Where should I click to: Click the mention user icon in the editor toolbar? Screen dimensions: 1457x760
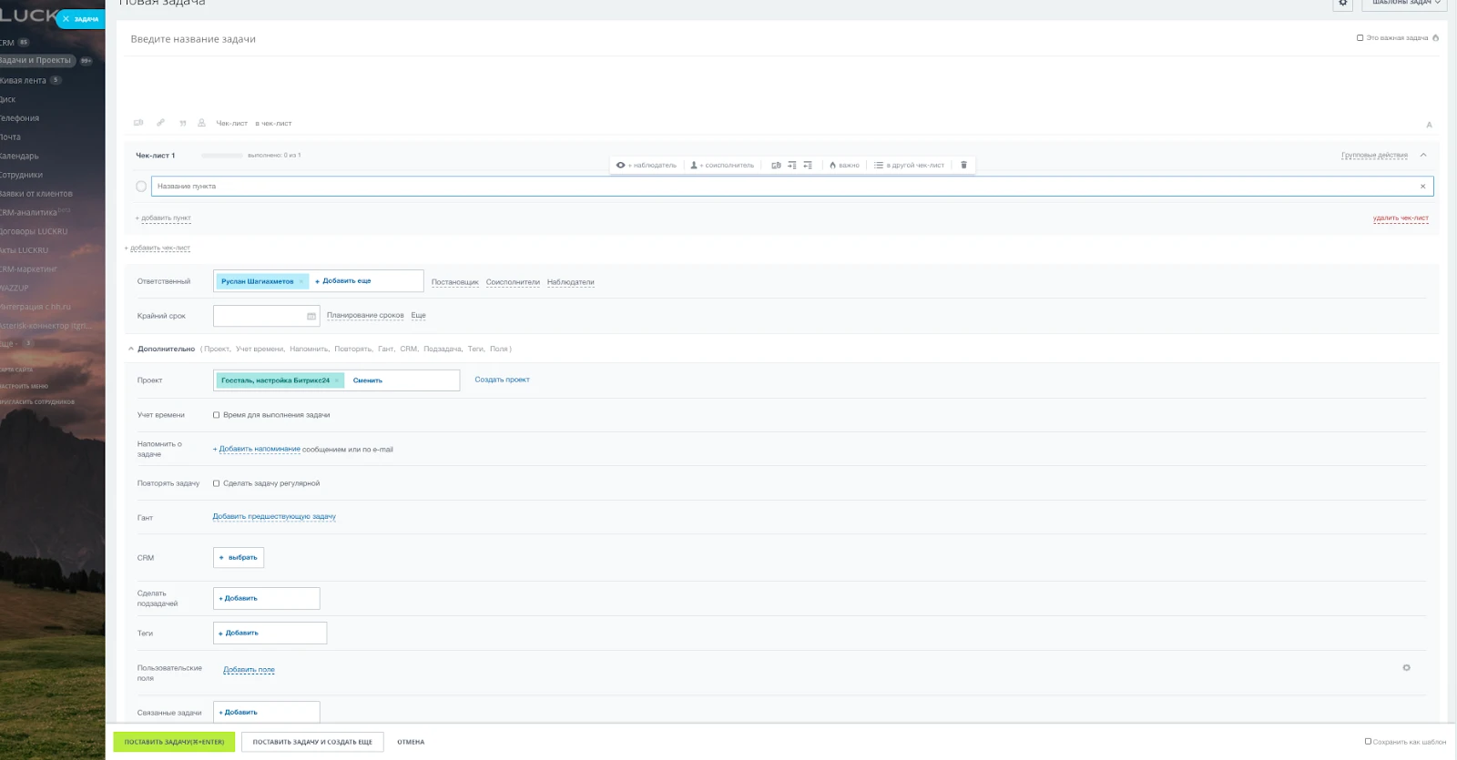(x=201, y=123)
